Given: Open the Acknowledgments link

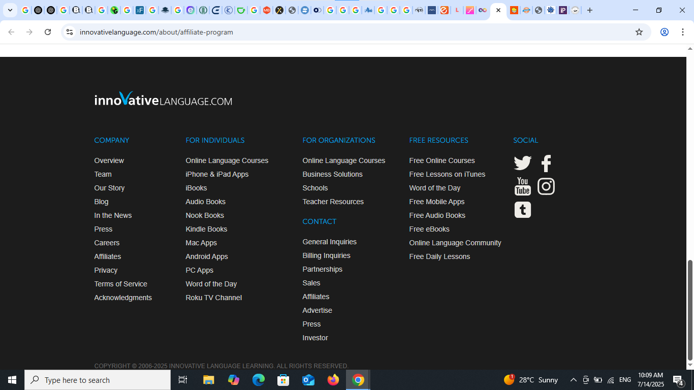Looking at the screenshot, I should [x=123, y=298].
